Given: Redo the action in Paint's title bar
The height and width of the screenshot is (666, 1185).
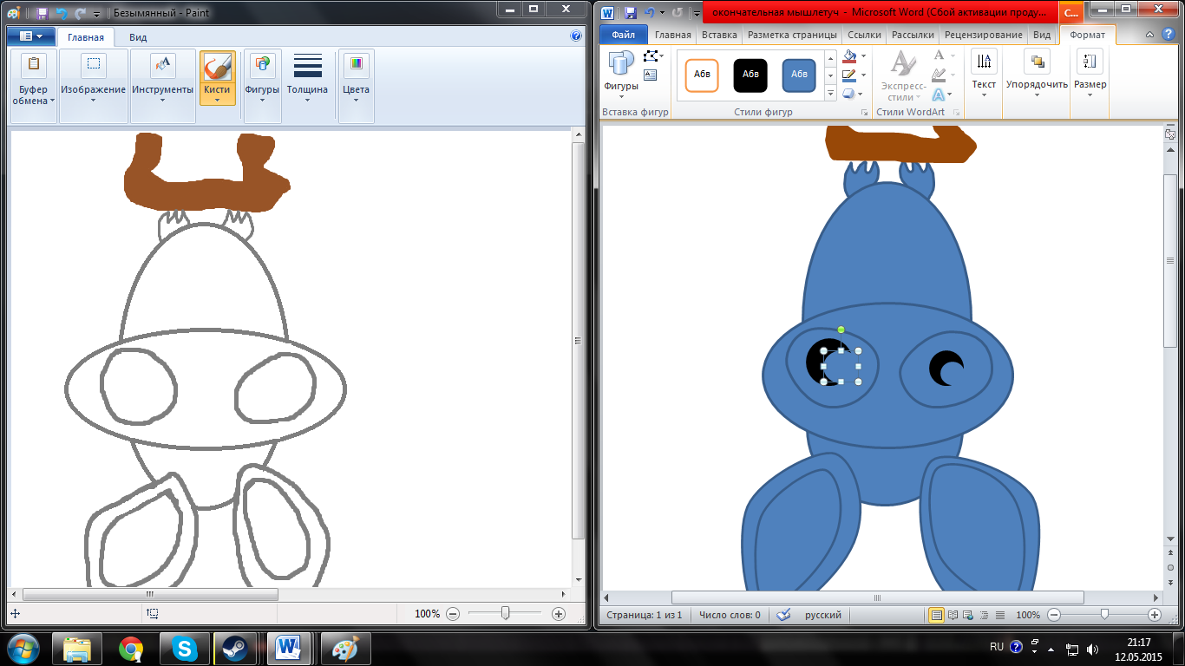Looking at the screenshot, I should coord(81,13).
